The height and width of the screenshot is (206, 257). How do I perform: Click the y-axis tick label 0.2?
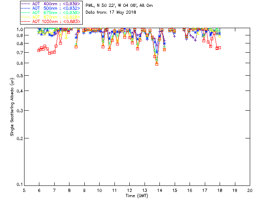point(20,138)
